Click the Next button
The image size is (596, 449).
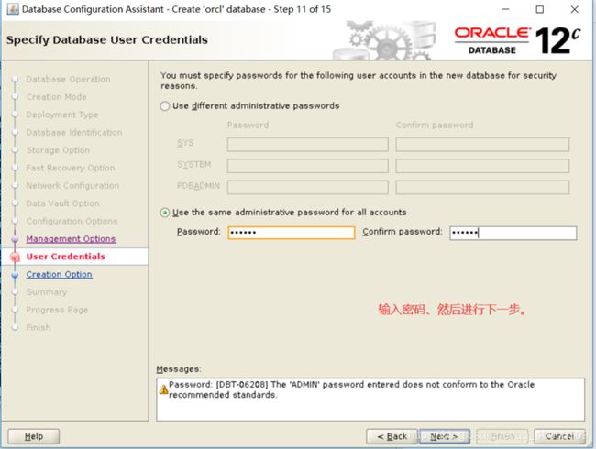click(x=445, y=436)
